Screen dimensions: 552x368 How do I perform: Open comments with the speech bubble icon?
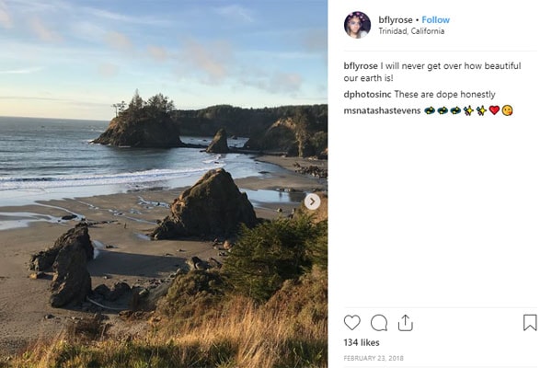pyautogui.click(x=379, y=323)
